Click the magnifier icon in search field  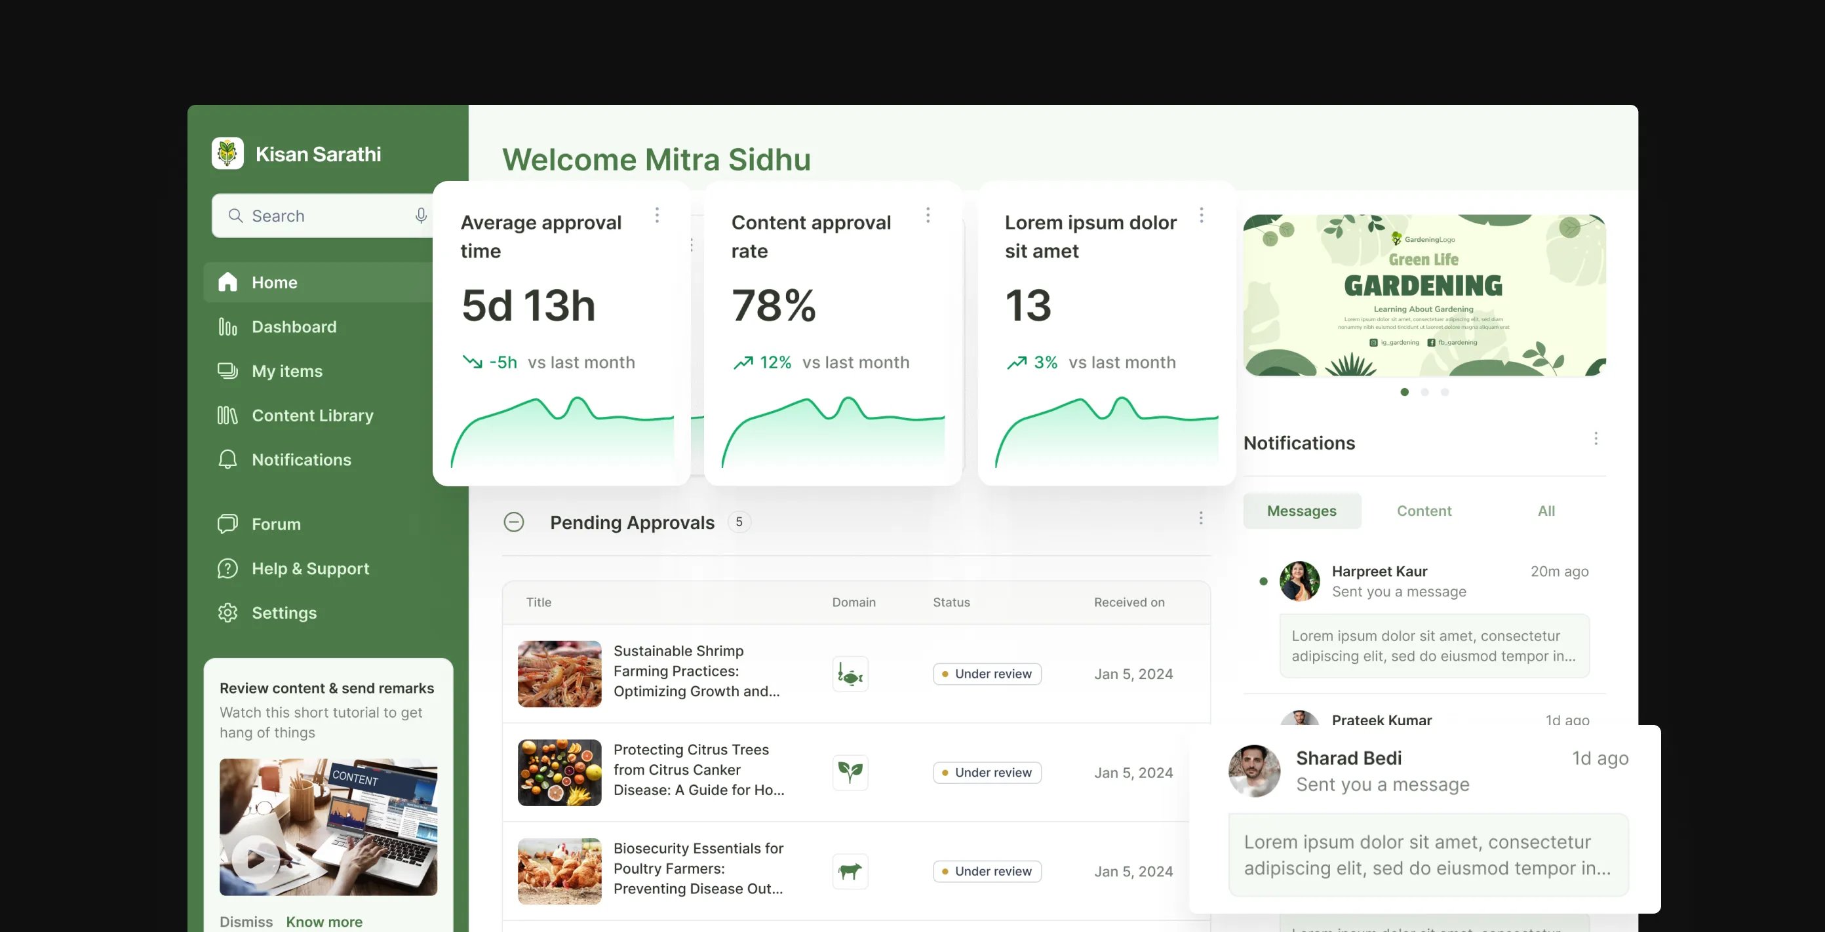[236, 215]
